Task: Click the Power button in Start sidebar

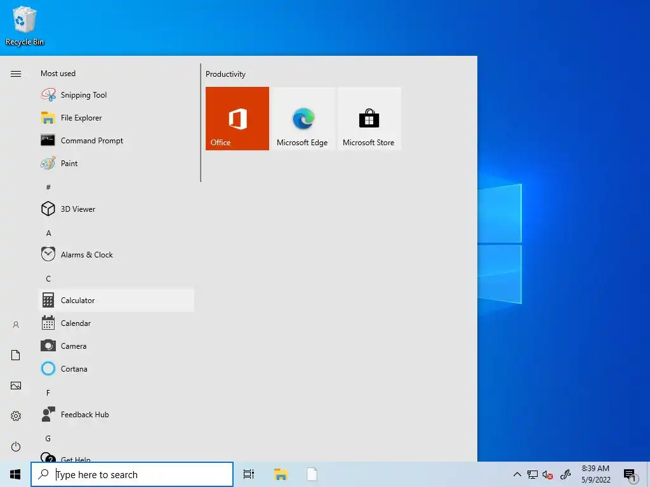Action: pyautogui.click(x=16, y=446)
